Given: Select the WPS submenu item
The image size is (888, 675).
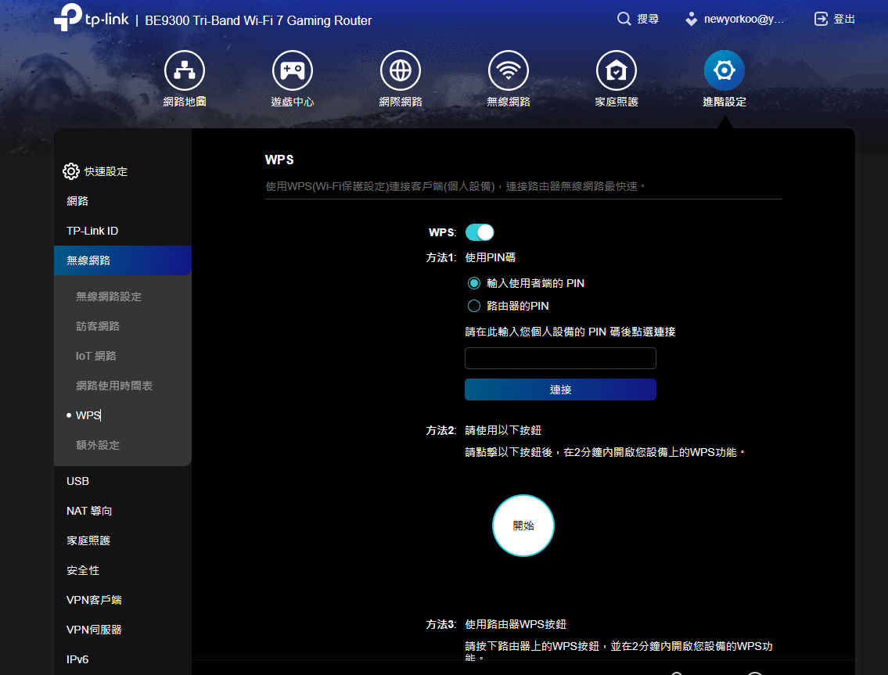Looking at the screenshot, I should 88,415.
